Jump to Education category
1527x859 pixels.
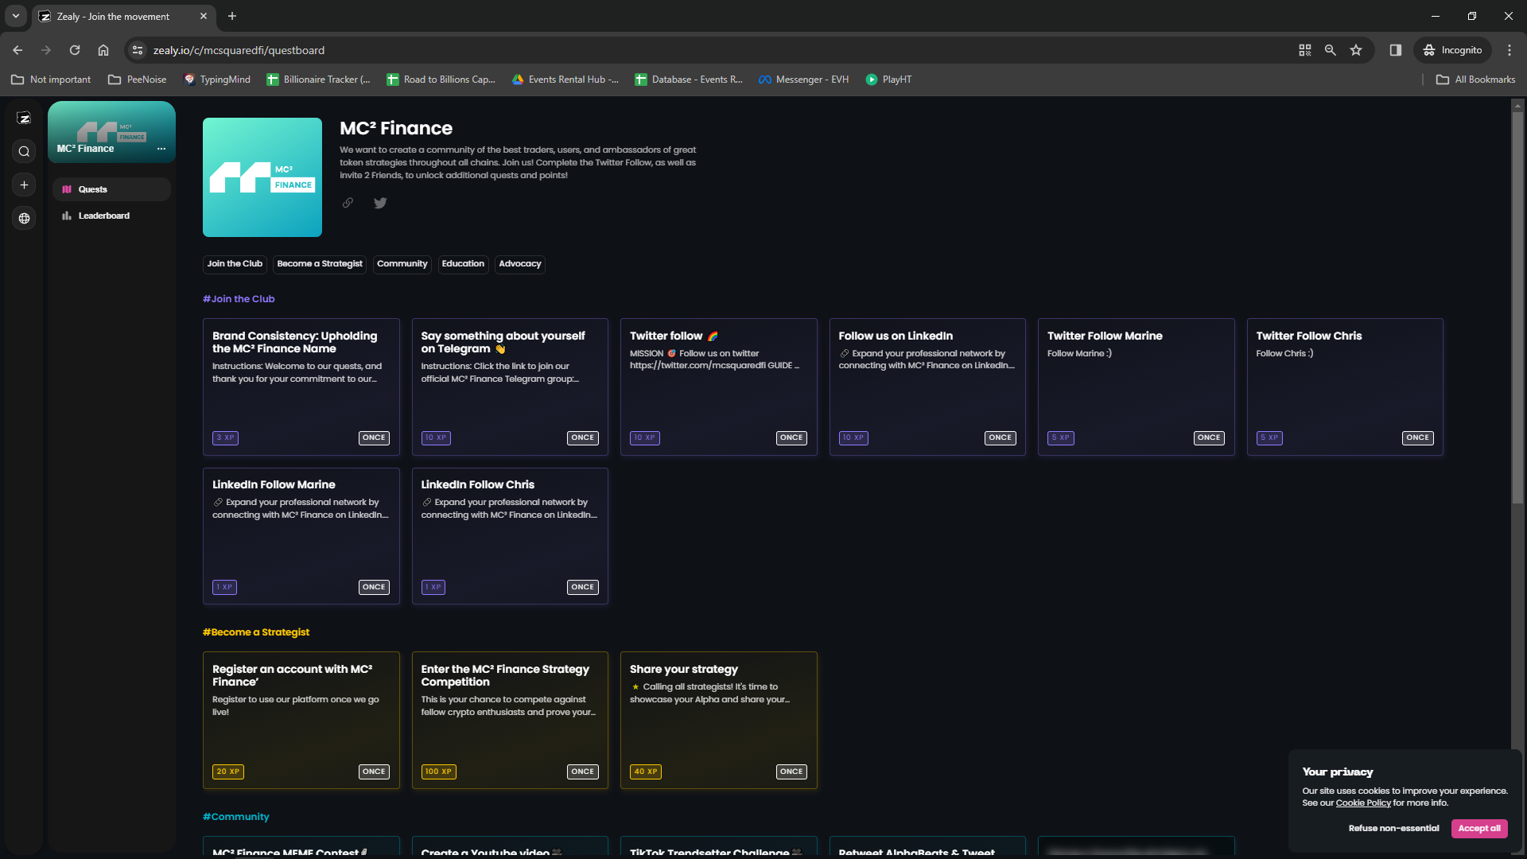pos(463,264)
